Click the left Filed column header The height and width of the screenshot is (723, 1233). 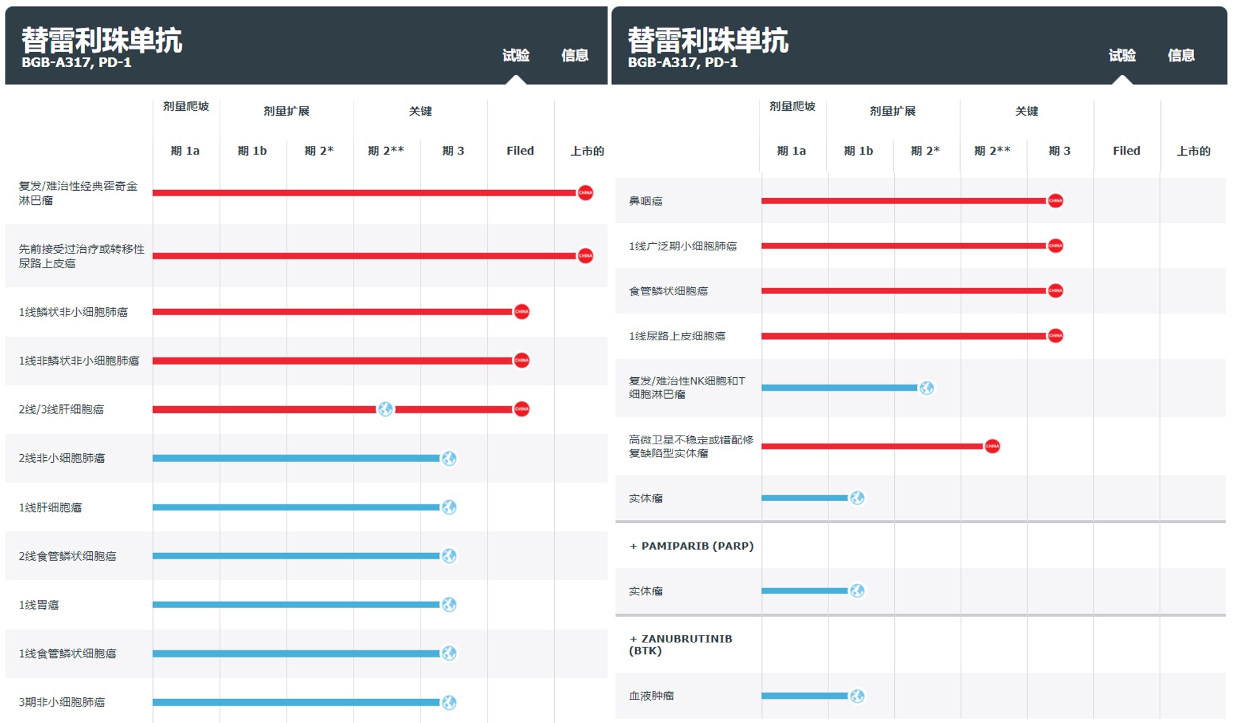(x=520, y=151)
